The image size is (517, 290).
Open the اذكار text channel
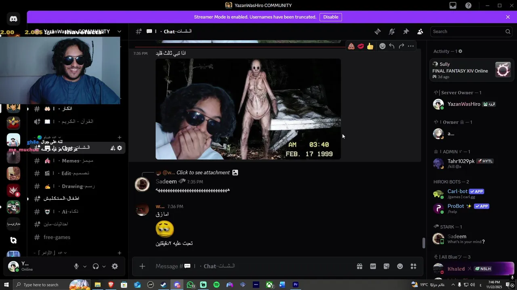point(77,109)
